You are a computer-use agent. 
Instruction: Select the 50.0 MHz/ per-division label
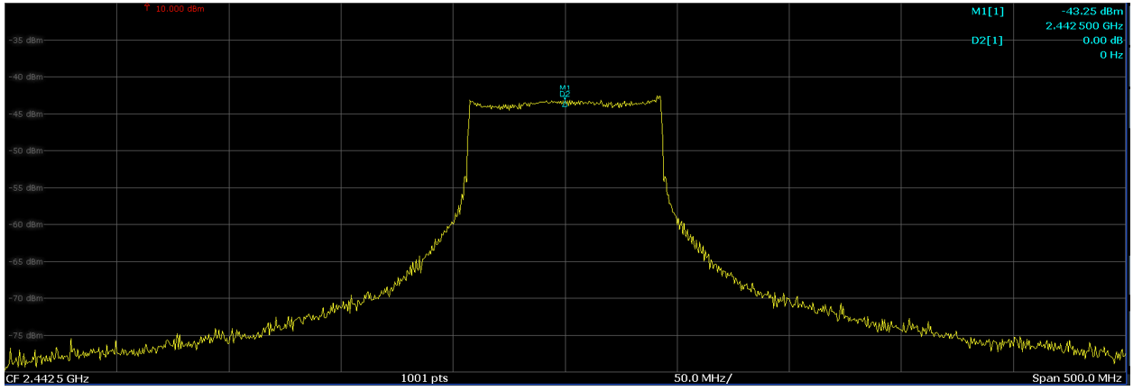(x=703, y=378)
